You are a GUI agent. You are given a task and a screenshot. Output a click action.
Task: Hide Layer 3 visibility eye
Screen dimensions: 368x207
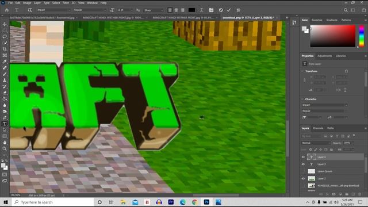tap(303, 164)
